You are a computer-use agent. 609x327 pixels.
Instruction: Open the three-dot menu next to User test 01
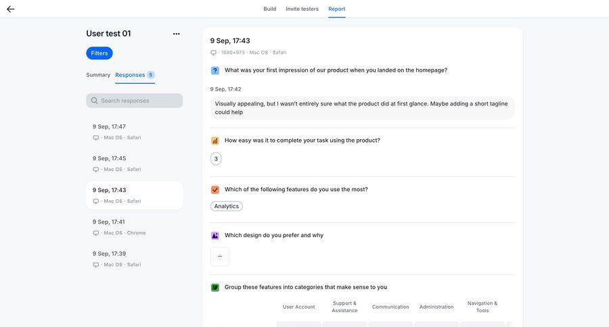177,34
